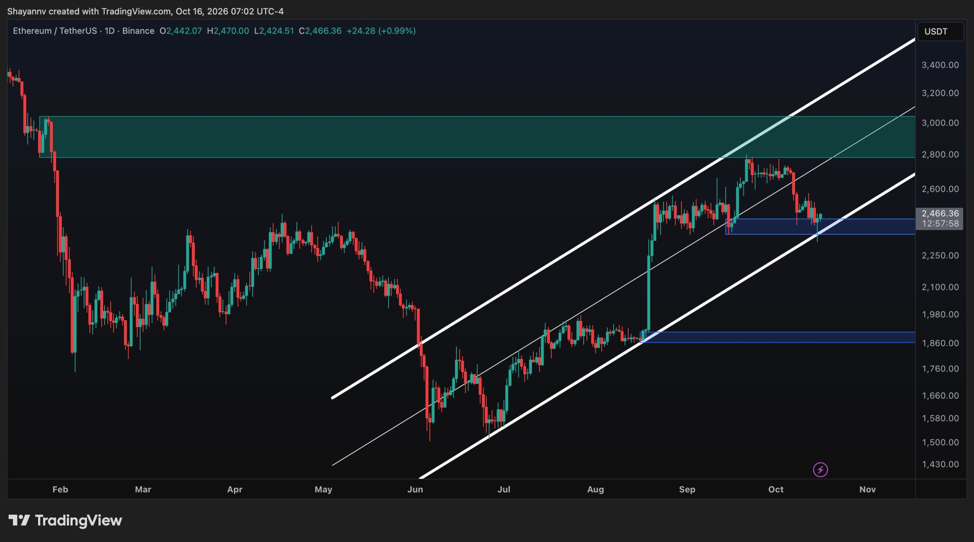The height and width of the screenshot is (542, 974).
Task: Click the Oct label on time axis
Action: tap(776, 490)
